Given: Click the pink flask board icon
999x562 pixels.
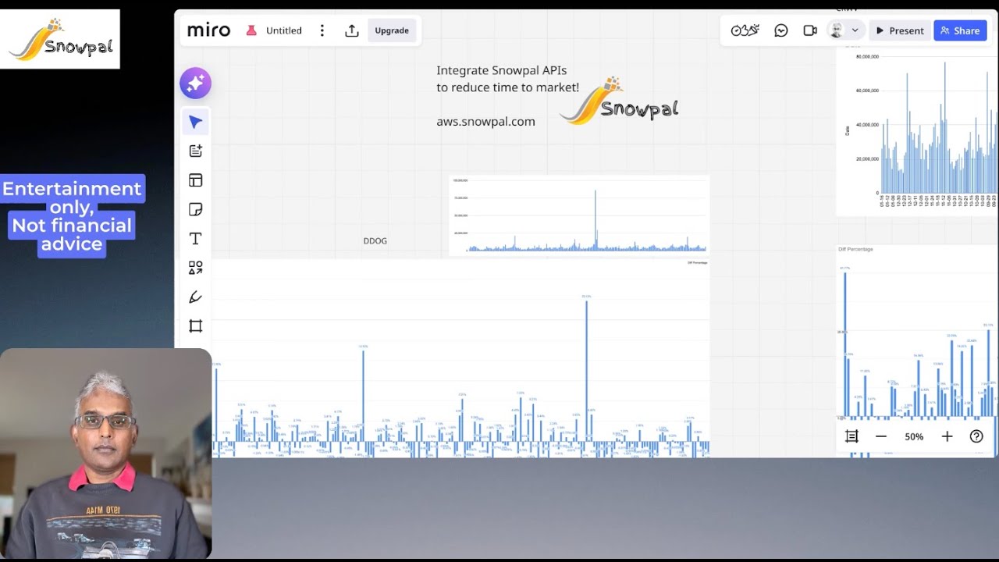Looking at the screenshot, I should tap(251, 30).
